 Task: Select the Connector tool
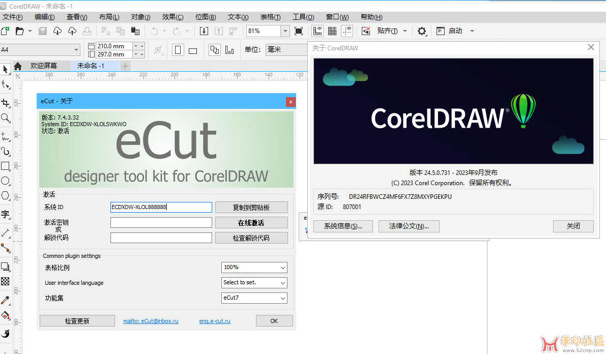[x=6, y=248]
